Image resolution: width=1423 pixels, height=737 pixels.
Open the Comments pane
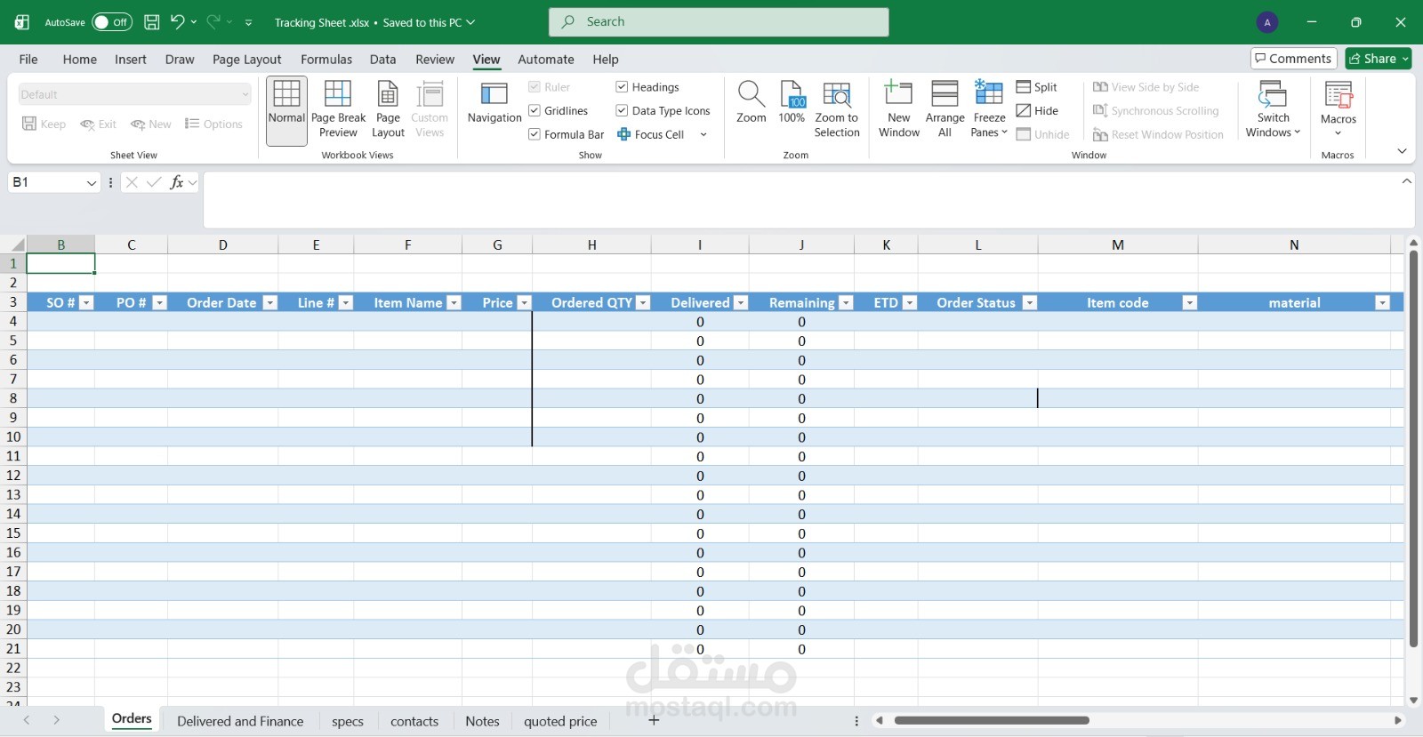coord(1294,59)
